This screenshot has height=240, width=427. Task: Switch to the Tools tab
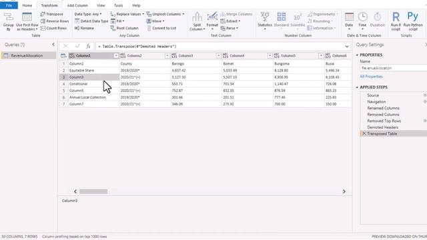click(x=119, y=5)
